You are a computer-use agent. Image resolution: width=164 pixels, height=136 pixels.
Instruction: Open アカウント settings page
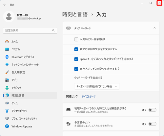(30, 88)
